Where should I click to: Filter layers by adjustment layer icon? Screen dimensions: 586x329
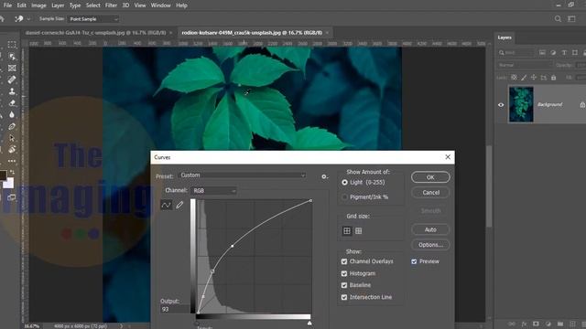[x=553, y=53]
